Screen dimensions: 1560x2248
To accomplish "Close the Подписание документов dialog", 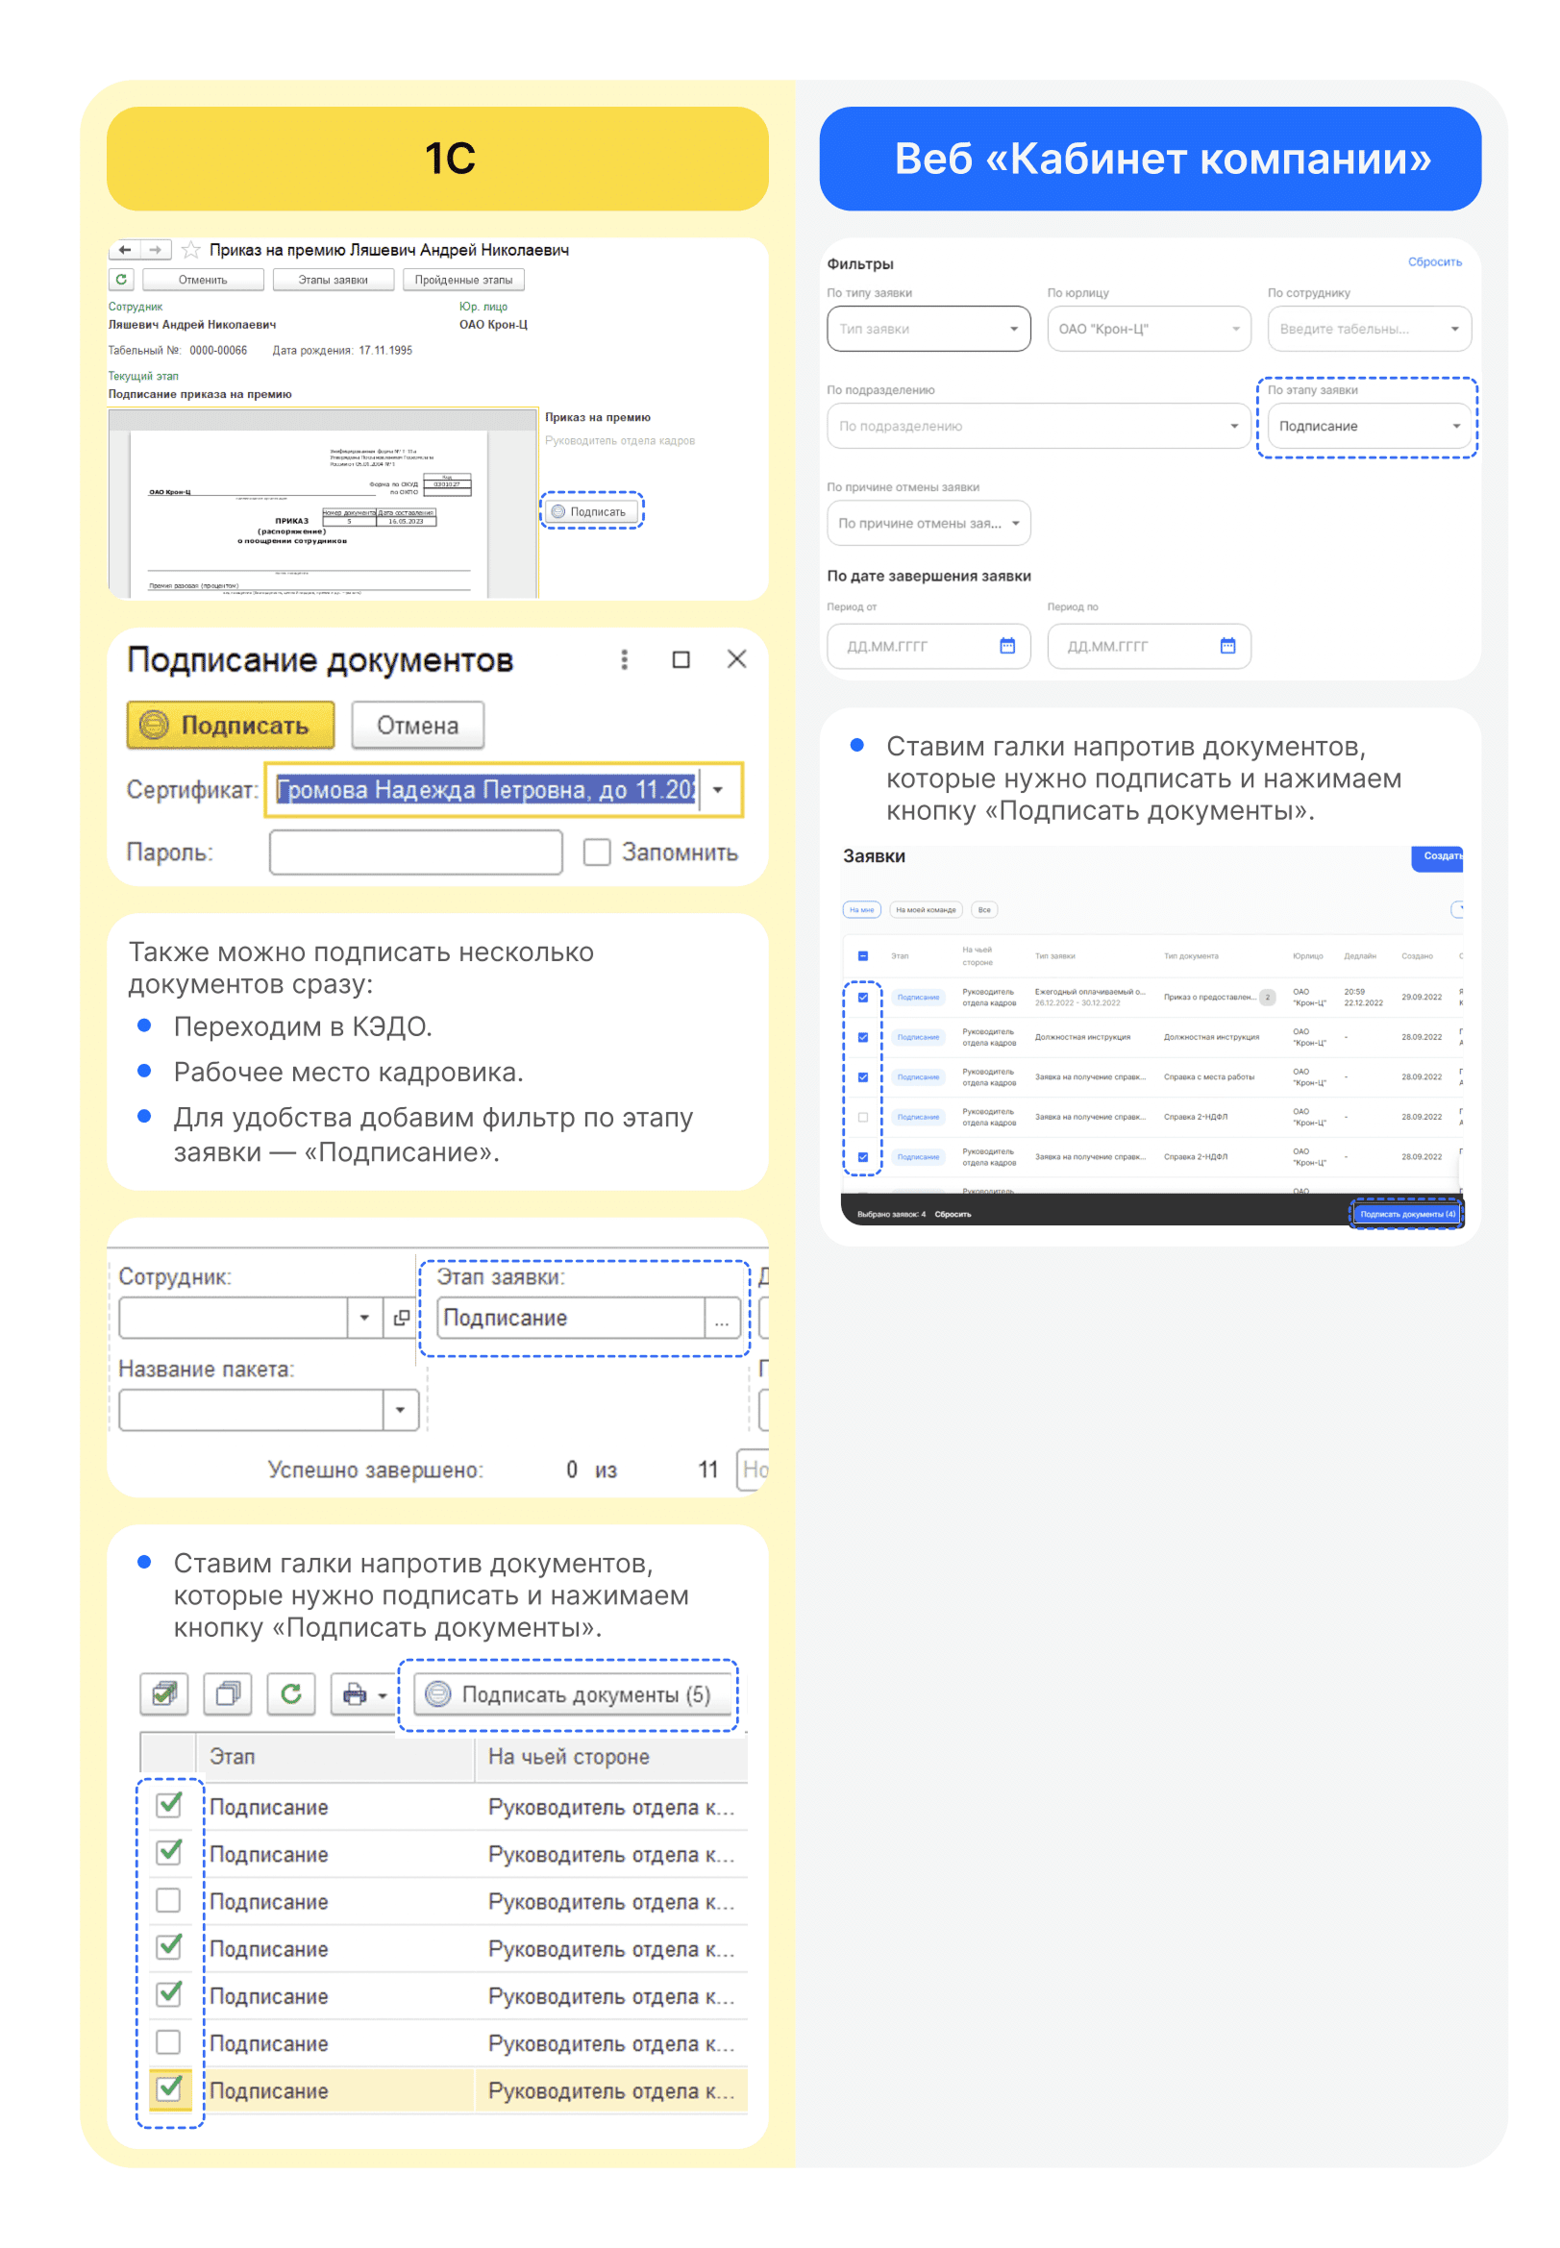I will (x=737, y=659).
